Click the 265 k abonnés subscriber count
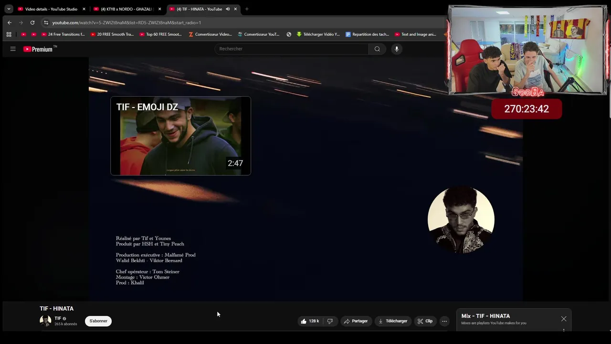The height and width of the screenshot is (344, 611). [65, 324]
